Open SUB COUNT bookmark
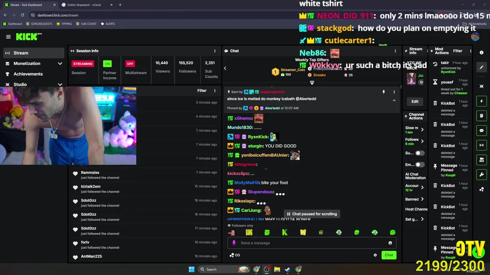This screenshot has width=490, height=275. pyautogui.click(x=86, y=24)
